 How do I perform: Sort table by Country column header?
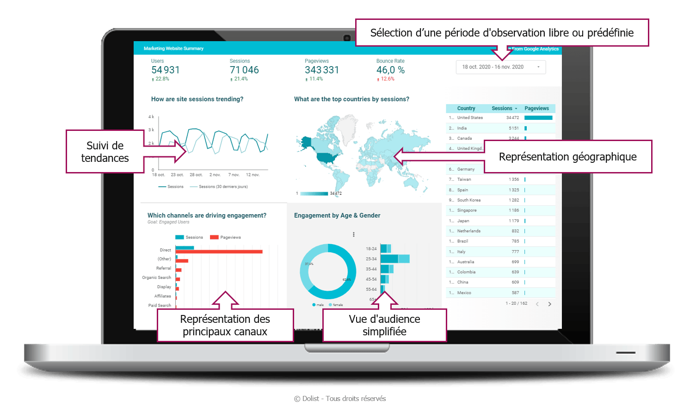tap(466, 108)
